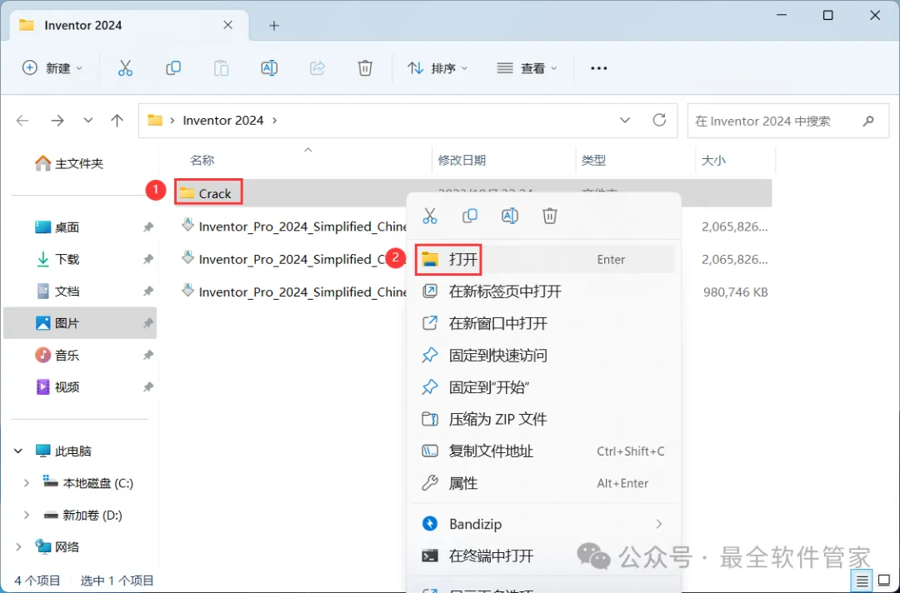Screen dimensions: 900x593
Task: Select the file sized 980,746 KB
Action: point(474,292)
